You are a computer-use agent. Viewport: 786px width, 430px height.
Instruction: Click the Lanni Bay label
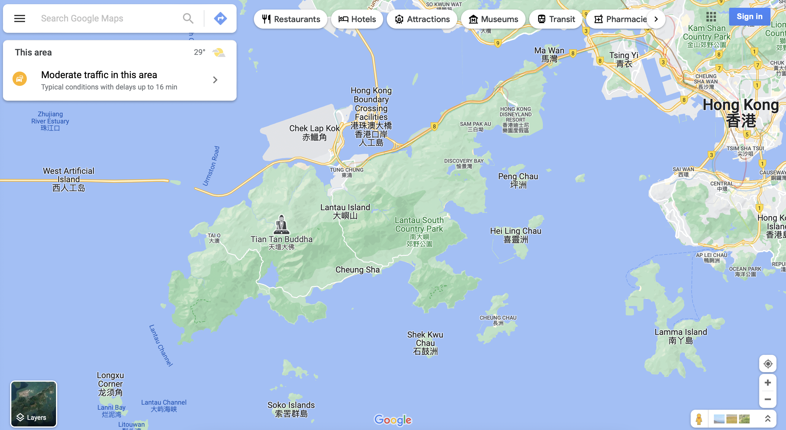pyautogui.click(x=111, y=411)
